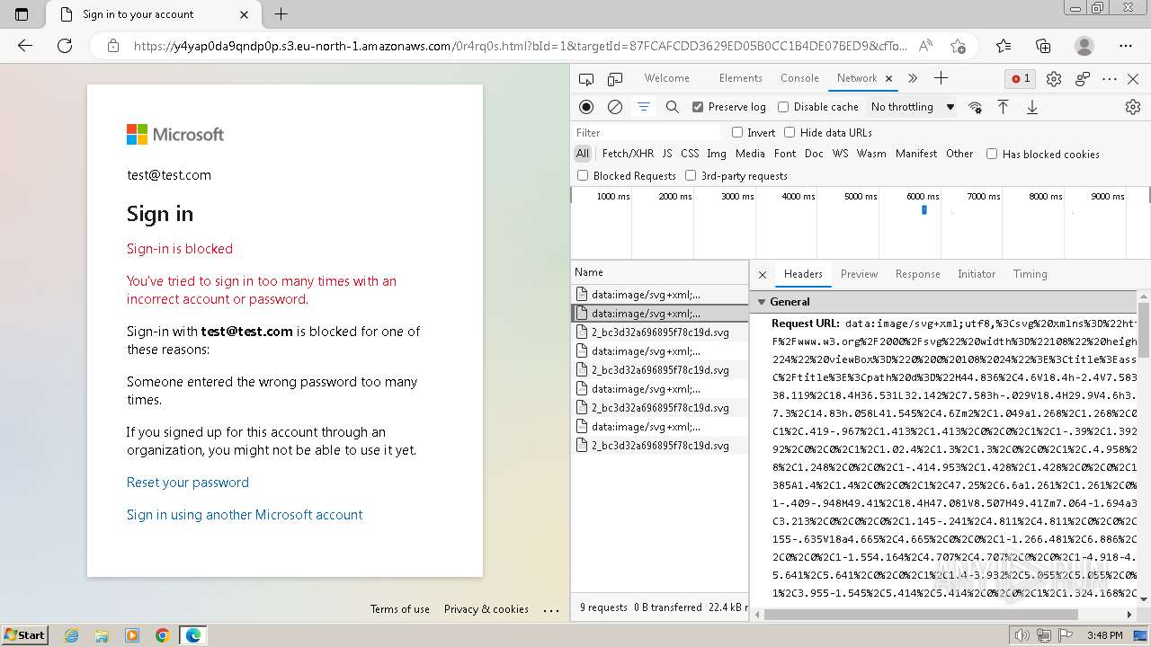
Task: Select first data:image/svg+xml request row
Action: [x=660, y=295]
